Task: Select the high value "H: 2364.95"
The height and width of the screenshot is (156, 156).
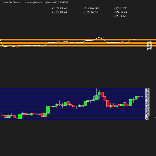Action: [91, 8]
